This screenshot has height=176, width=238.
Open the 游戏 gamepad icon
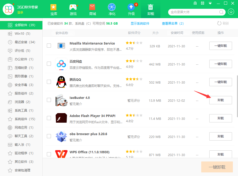[x=73, y=7]
